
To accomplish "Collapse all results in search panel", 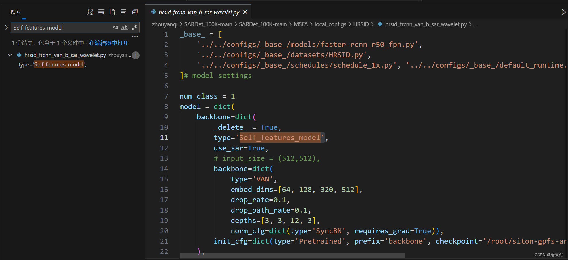I will tap(135, 12).
